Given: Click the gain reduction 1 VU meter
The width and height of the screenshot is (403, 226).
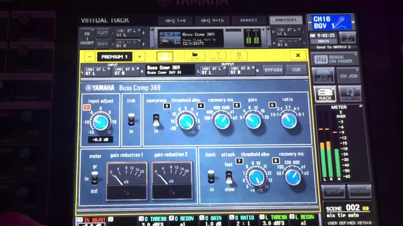Looking at the screenshot, I should click(x=127, y=180).
